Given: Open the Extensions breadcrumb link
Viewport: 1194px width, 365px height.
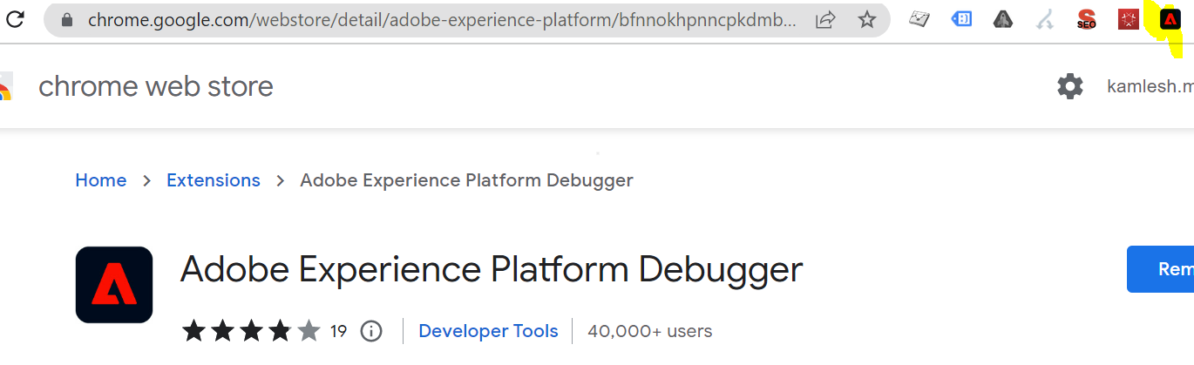Looking at the screenshot, I should click(213, 180).
